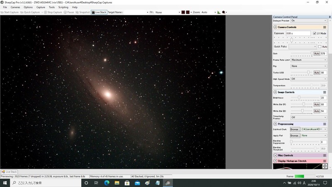The image size is (332, 187).
Task: Toggle the green image histogram icon
Action: (219, 12)
